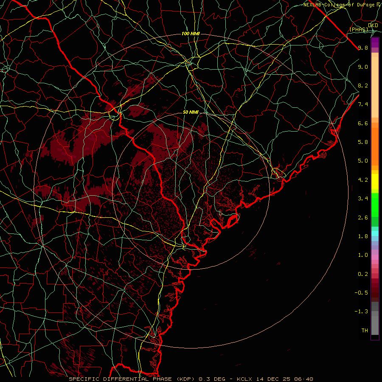
Task: Click the -1.3 scale label
Action: 361,312
